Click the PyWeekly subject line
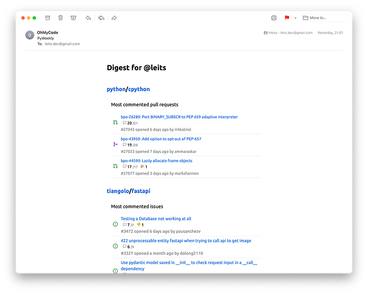 tap(46, 38)
